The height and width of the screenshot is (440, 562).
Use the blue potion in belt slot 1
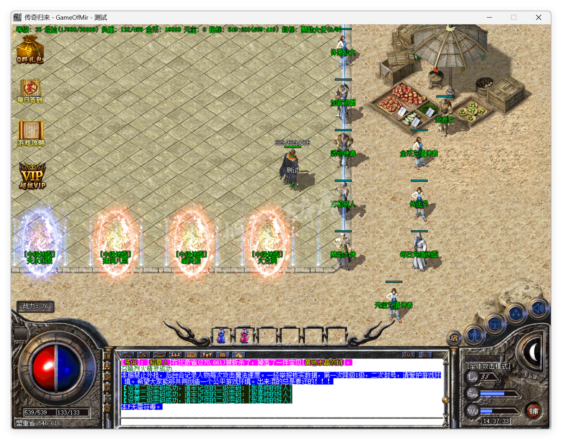tap(221, 336)
